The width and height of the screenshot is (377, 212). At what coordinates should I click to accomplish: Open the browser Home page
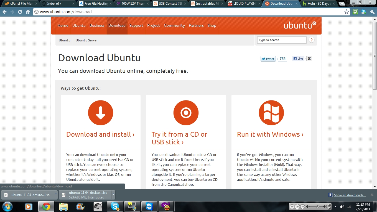point(28,12)
